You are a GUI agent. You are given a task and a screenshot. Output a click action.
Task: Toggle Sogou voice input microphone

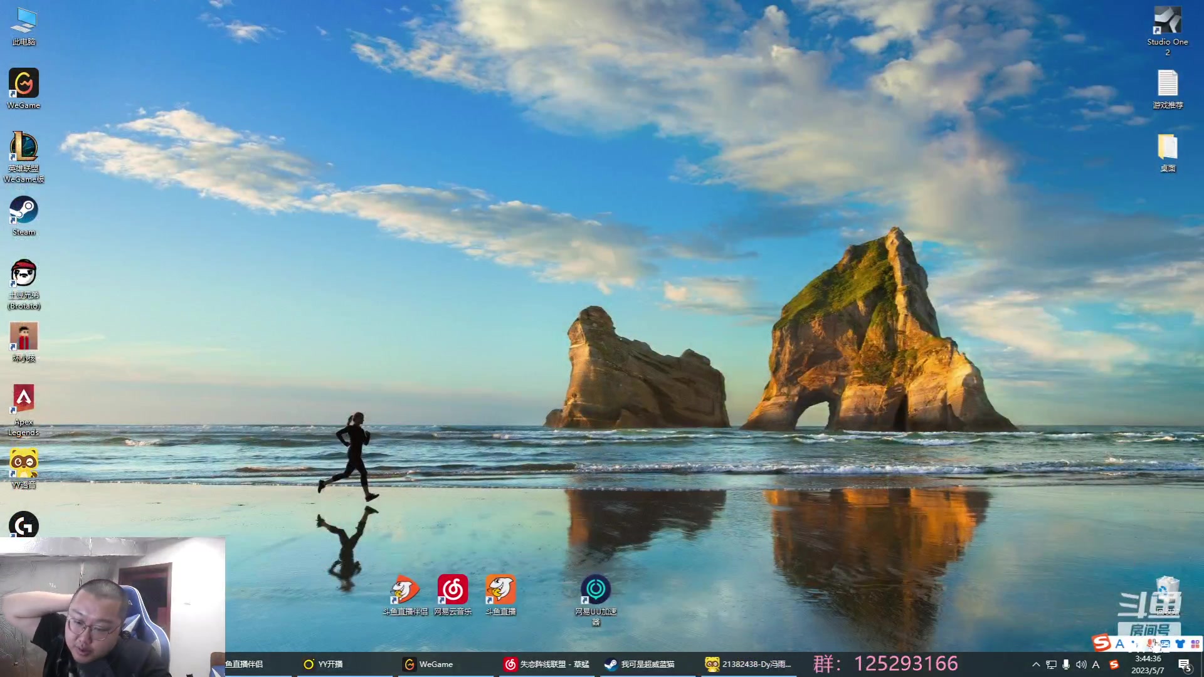tap(1150, 644)
